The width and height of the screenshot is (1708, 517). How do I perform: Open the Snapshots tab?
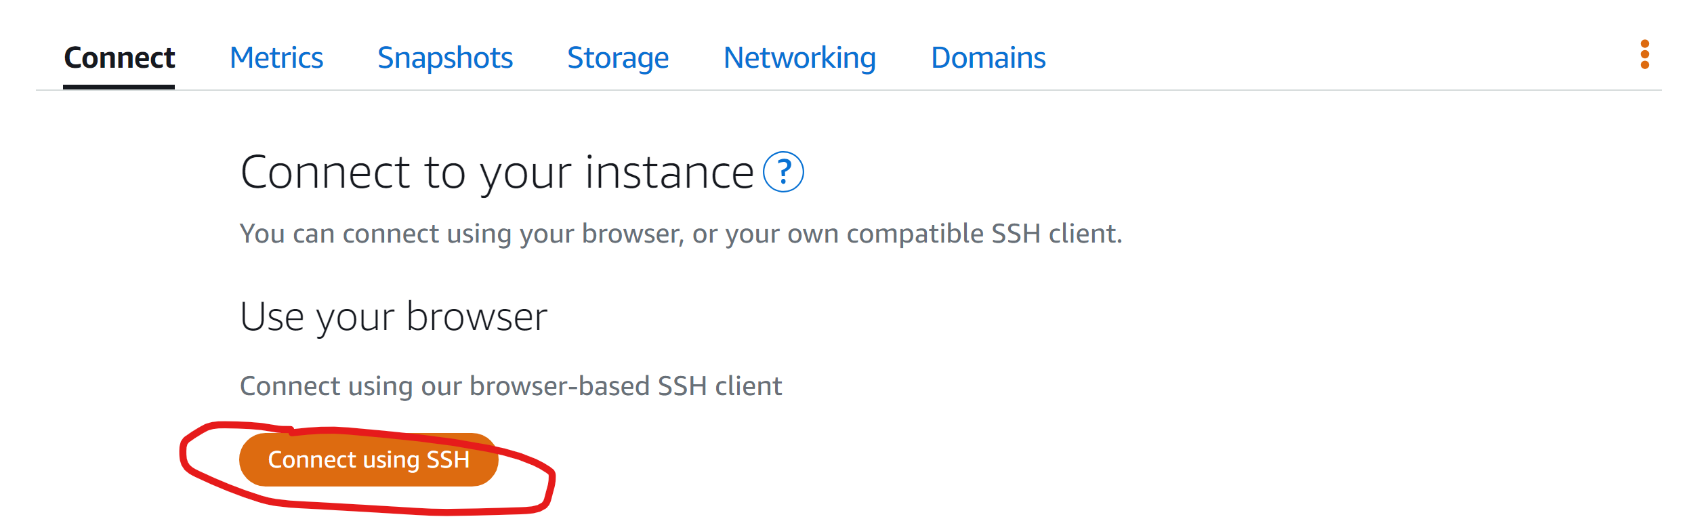point(446,58)
